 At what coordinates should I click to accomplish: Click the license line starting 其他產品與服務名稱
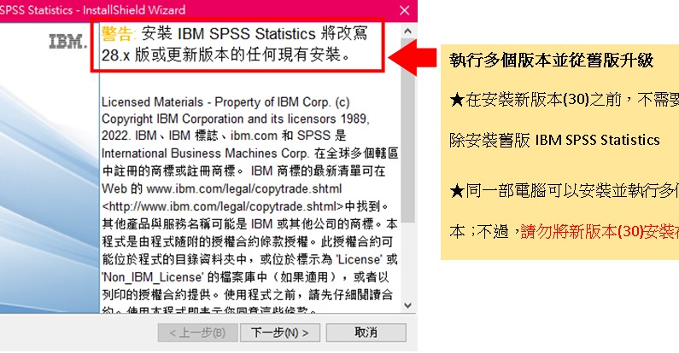pos(249,223)
